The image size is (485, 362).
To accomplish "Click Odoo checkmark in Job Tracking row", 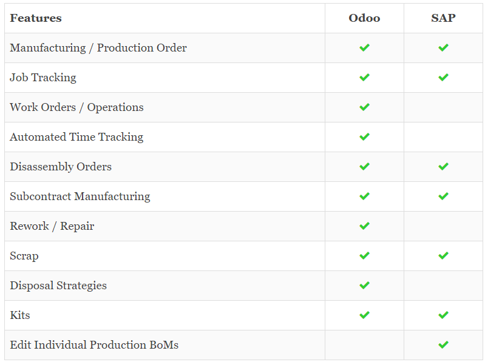I will [x=364, y=77].
